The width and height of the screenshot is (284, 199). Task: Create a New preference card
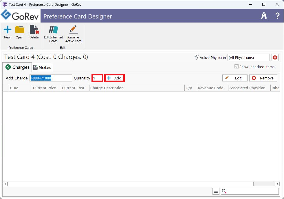[x=7, y=32]
